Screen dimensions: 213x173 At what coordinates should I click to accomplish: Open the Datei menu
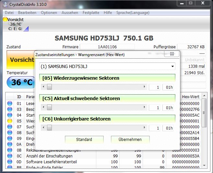pos(9,13)
